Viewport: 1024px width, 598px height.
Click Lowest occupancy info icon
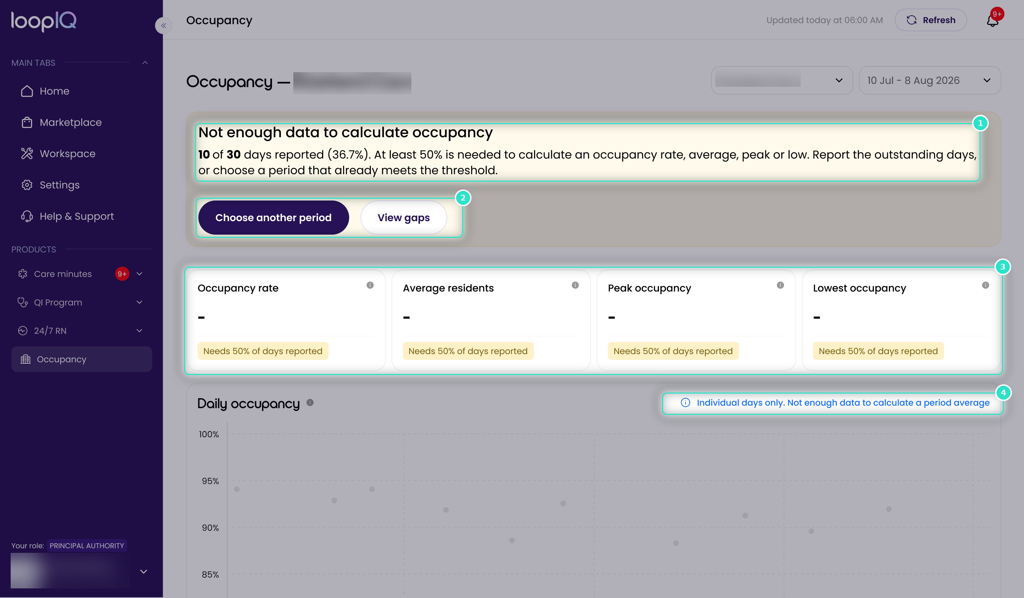click(x=985, y=285)
